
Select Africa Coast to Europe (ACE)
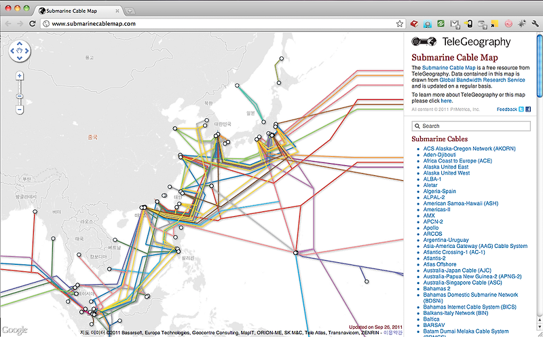click(457, 160)
